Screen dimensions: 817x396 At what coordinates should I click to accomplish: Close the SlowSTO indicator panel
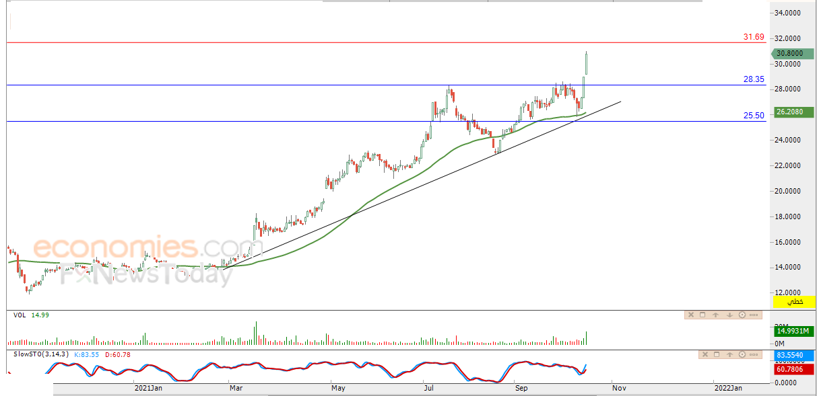coord(705,354)
